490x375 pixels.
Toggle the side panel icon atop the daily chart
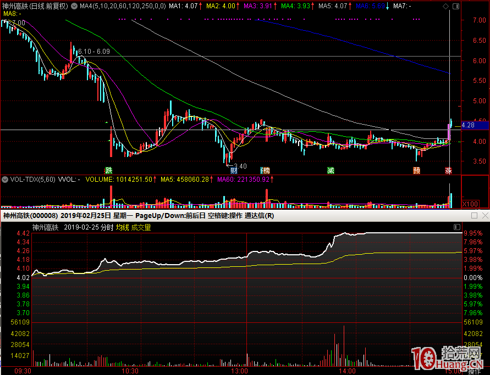point(456,6)
